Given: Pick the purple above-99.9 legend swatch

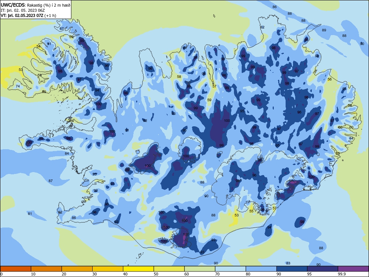Looking at the screenshot, I should point(353,269).
